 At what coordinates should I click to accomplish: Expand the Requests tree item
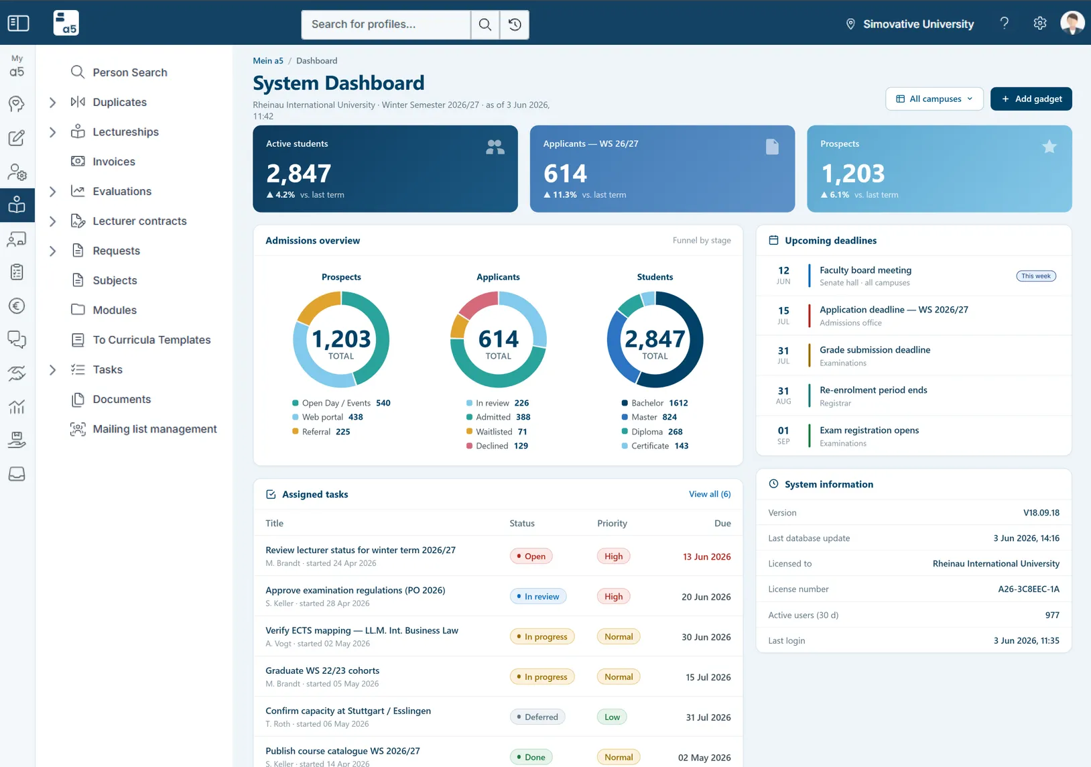click(53, 251)
